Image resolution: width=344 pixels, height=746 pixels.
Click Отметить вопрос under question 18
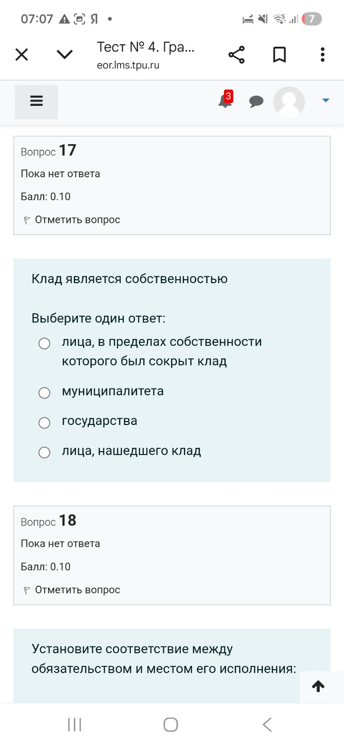coord(77,589)
